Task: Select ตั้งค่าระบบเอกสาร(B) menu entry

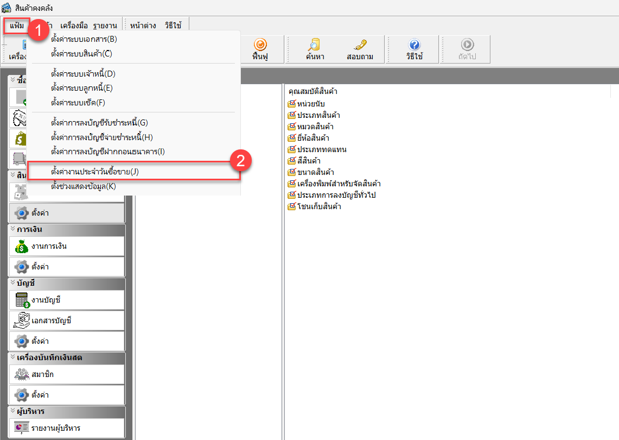Action: coord(84,39)
